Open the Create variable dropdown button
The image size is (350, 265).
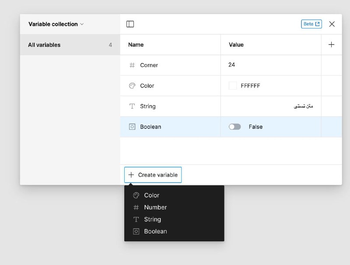point(153,175)
